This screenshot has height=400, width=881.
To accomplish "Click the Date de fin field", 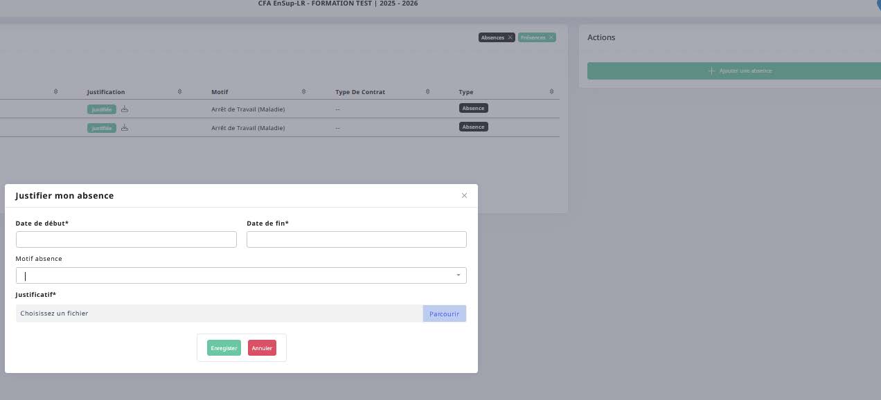I will [357, 239].
